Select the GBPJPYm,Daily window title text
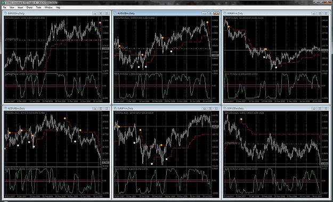333x202 pixels. pyautogui.click(x=235, y=13)
